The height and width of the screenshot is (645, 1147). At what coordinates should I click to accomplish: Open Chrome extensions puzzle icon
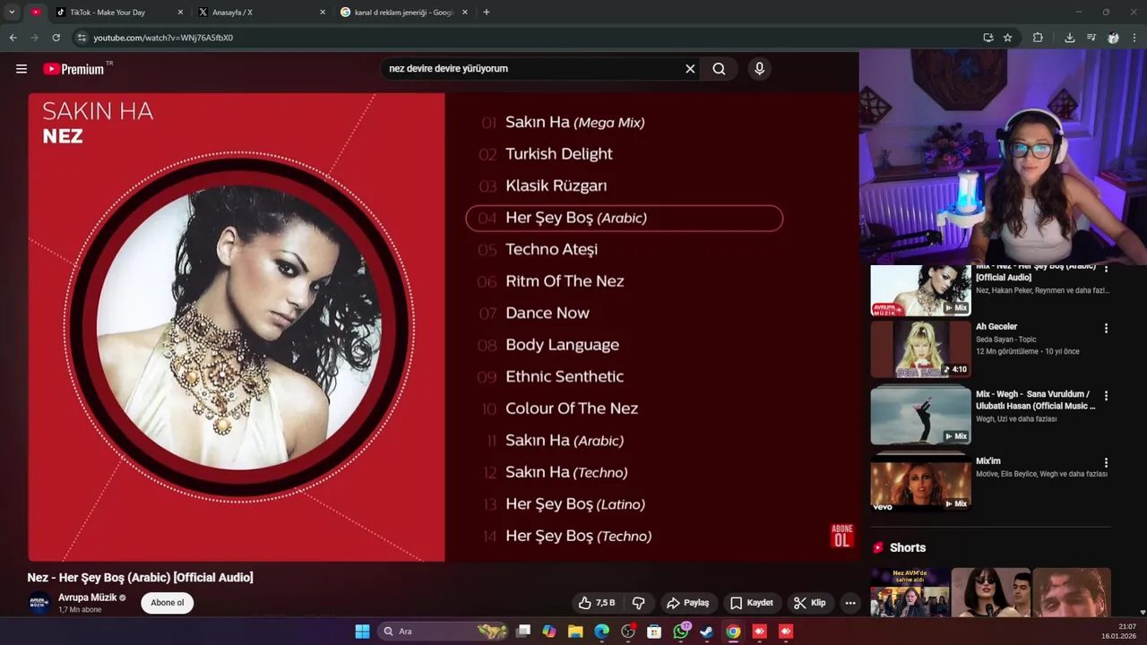pos(1038,38)
